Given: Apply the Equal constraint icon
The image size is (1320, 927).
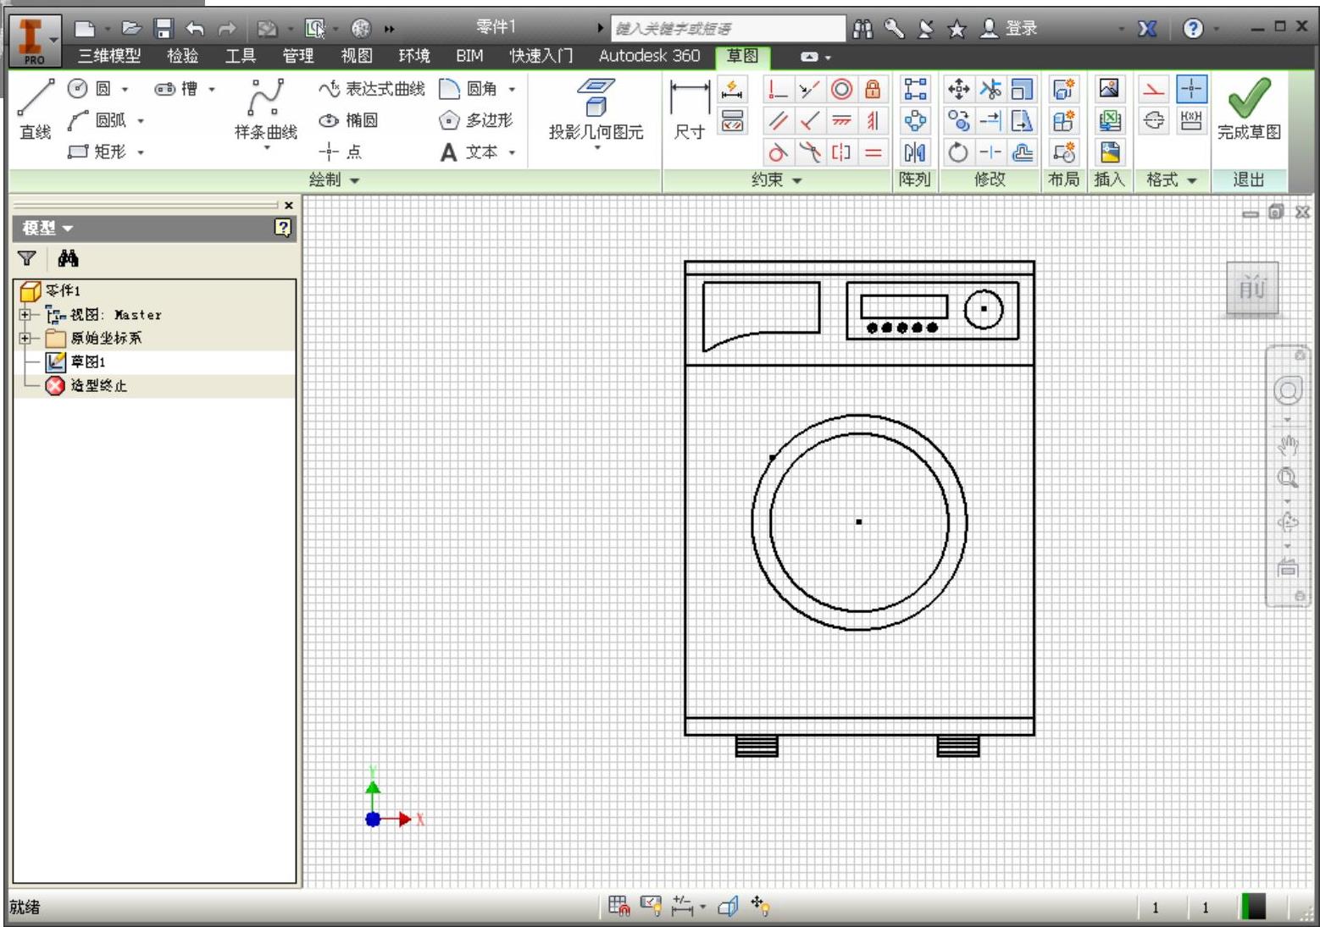Looking at the screenshot, I should 873,152.
